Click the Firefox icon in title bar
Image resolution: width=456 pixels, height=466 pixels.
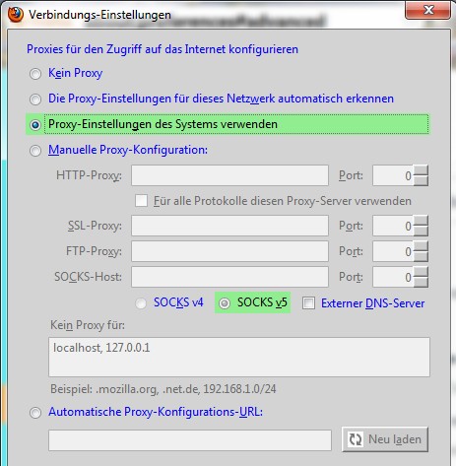pyautogui.click(x=15, y=15)
